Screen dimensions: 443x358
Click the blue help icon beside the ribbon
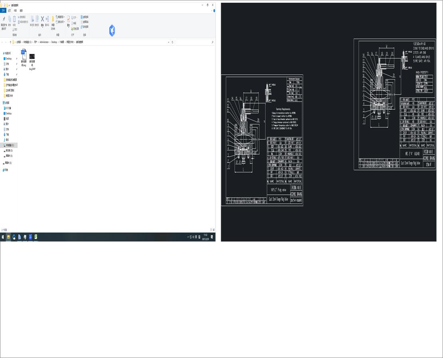pos(214,11)
